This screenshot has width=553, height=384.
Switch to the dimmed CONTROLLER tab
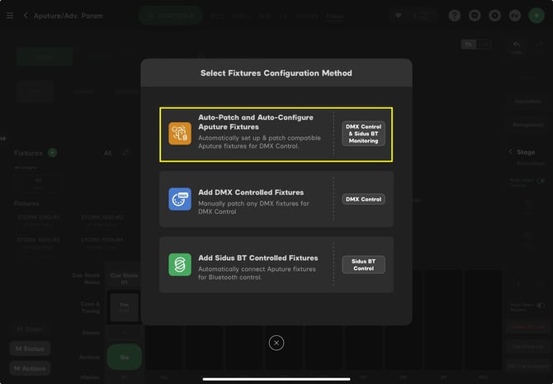[171, 16]
